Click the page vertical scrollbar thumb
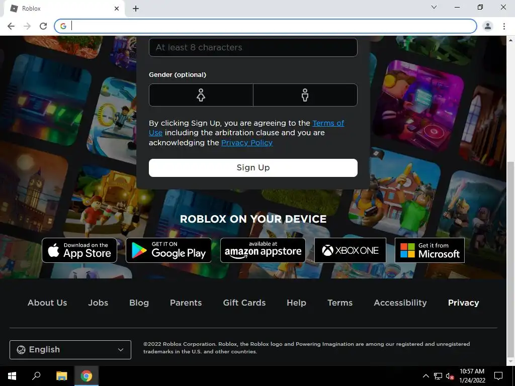This screenshot has width=515, height=386. [x=510, y=259]
